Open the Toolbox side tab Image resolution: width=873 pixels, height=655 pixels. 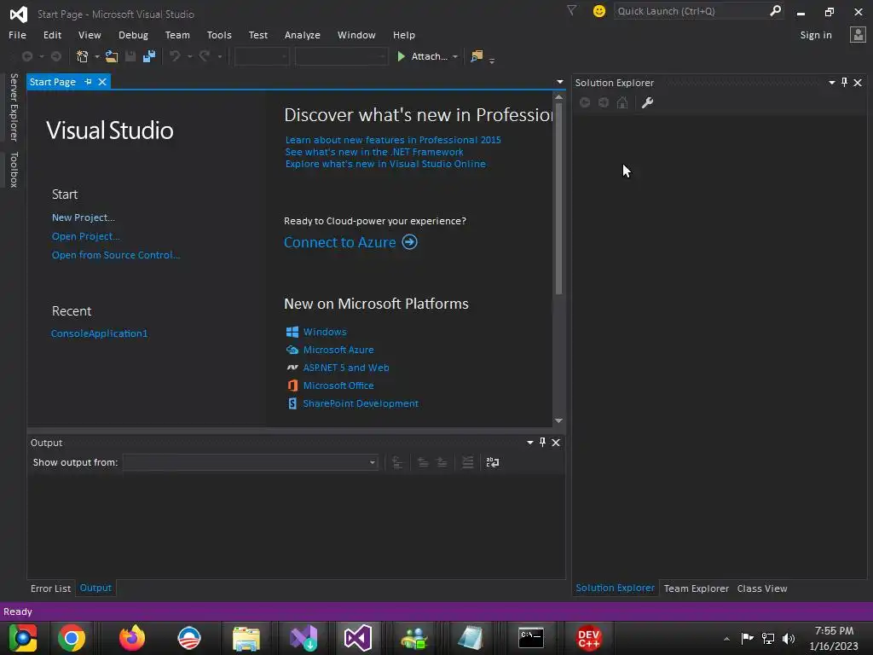tap(14, 170)
